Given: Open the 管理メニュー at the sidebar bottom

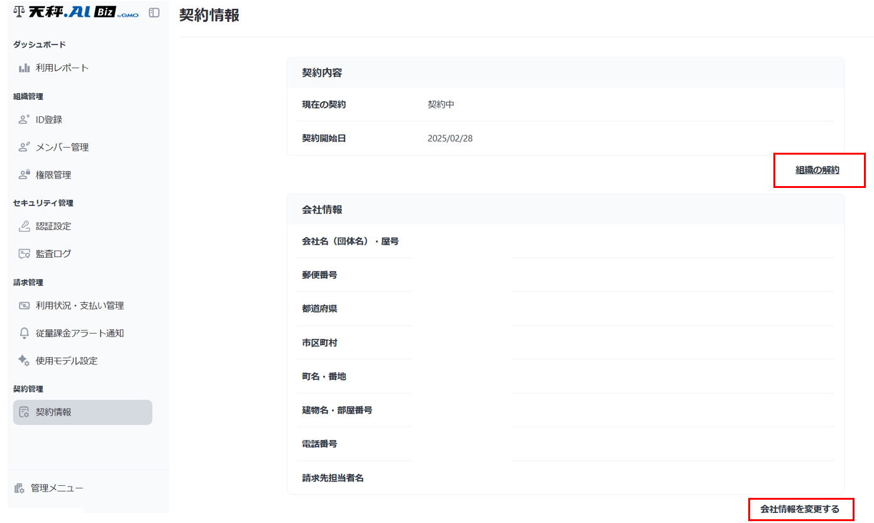Looking at the screenshot, I should coord(57,488).
